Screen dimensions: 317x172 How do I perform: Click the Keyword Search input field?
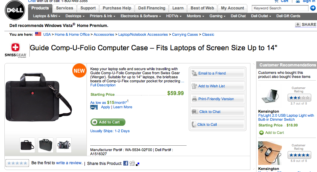click(x=280, y=8)
